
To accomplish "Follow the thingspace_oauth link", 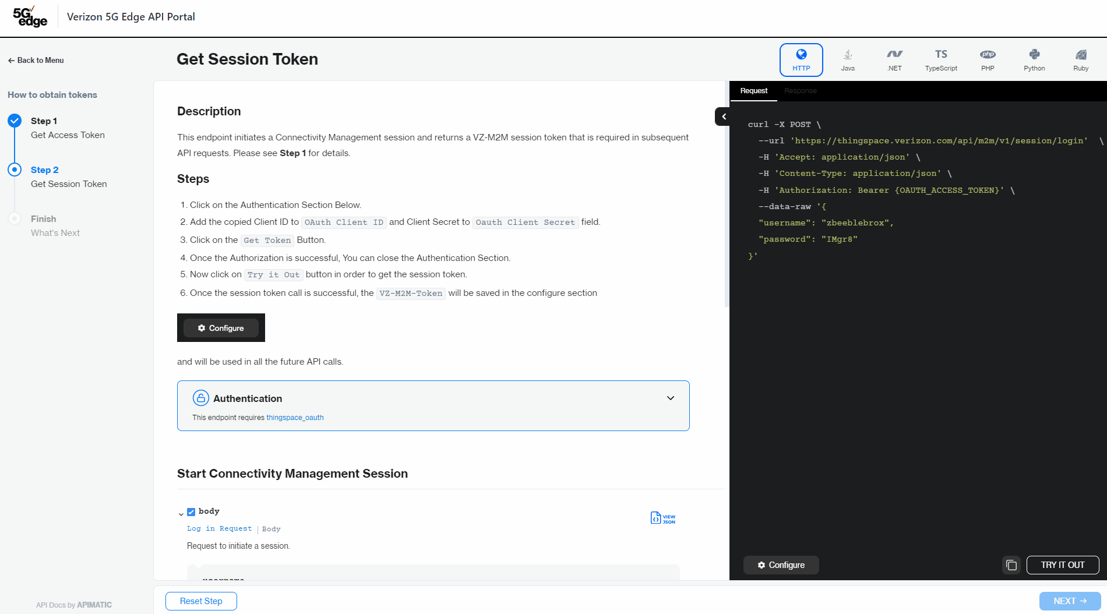I will [295, 418].
